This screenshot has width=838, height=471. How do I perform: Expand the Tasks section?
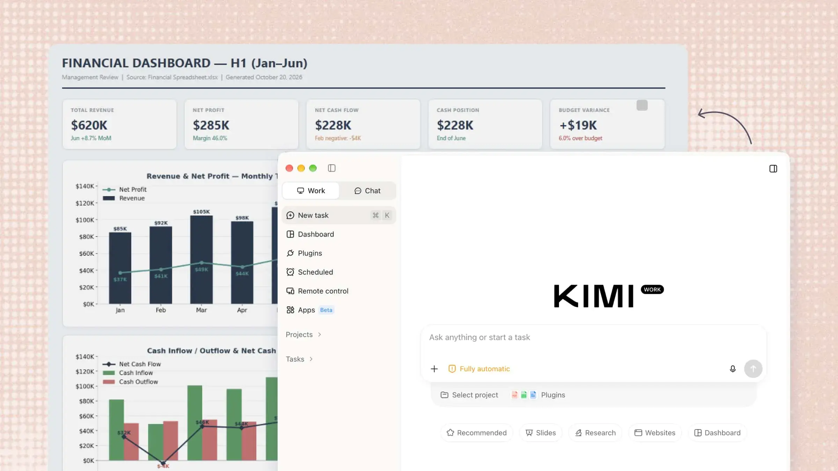299,359
